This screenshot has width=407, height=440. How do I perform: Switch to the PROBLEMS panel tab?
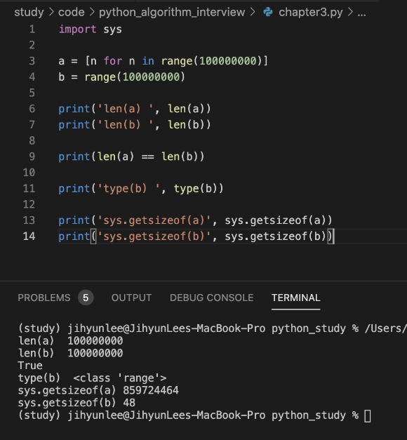44,298
